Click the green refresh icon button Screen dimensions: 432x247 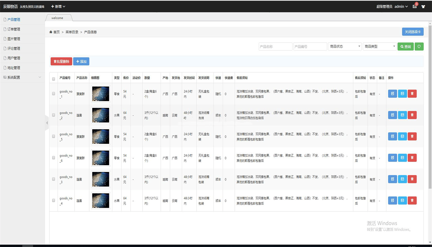pos(419,47)
